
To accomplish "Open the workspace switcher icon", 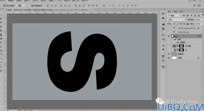I will 199,5.
